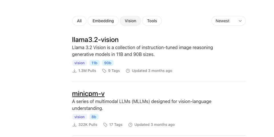Switch to the Embedding filter
The width and height of the screenshot is (274, 137).
(103, 21)
